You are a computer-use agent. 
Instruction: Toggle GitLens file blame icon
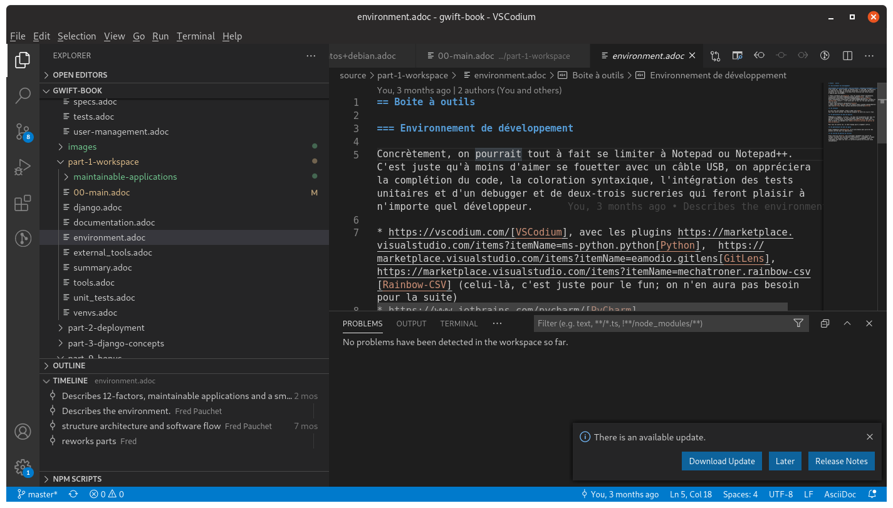825,56
